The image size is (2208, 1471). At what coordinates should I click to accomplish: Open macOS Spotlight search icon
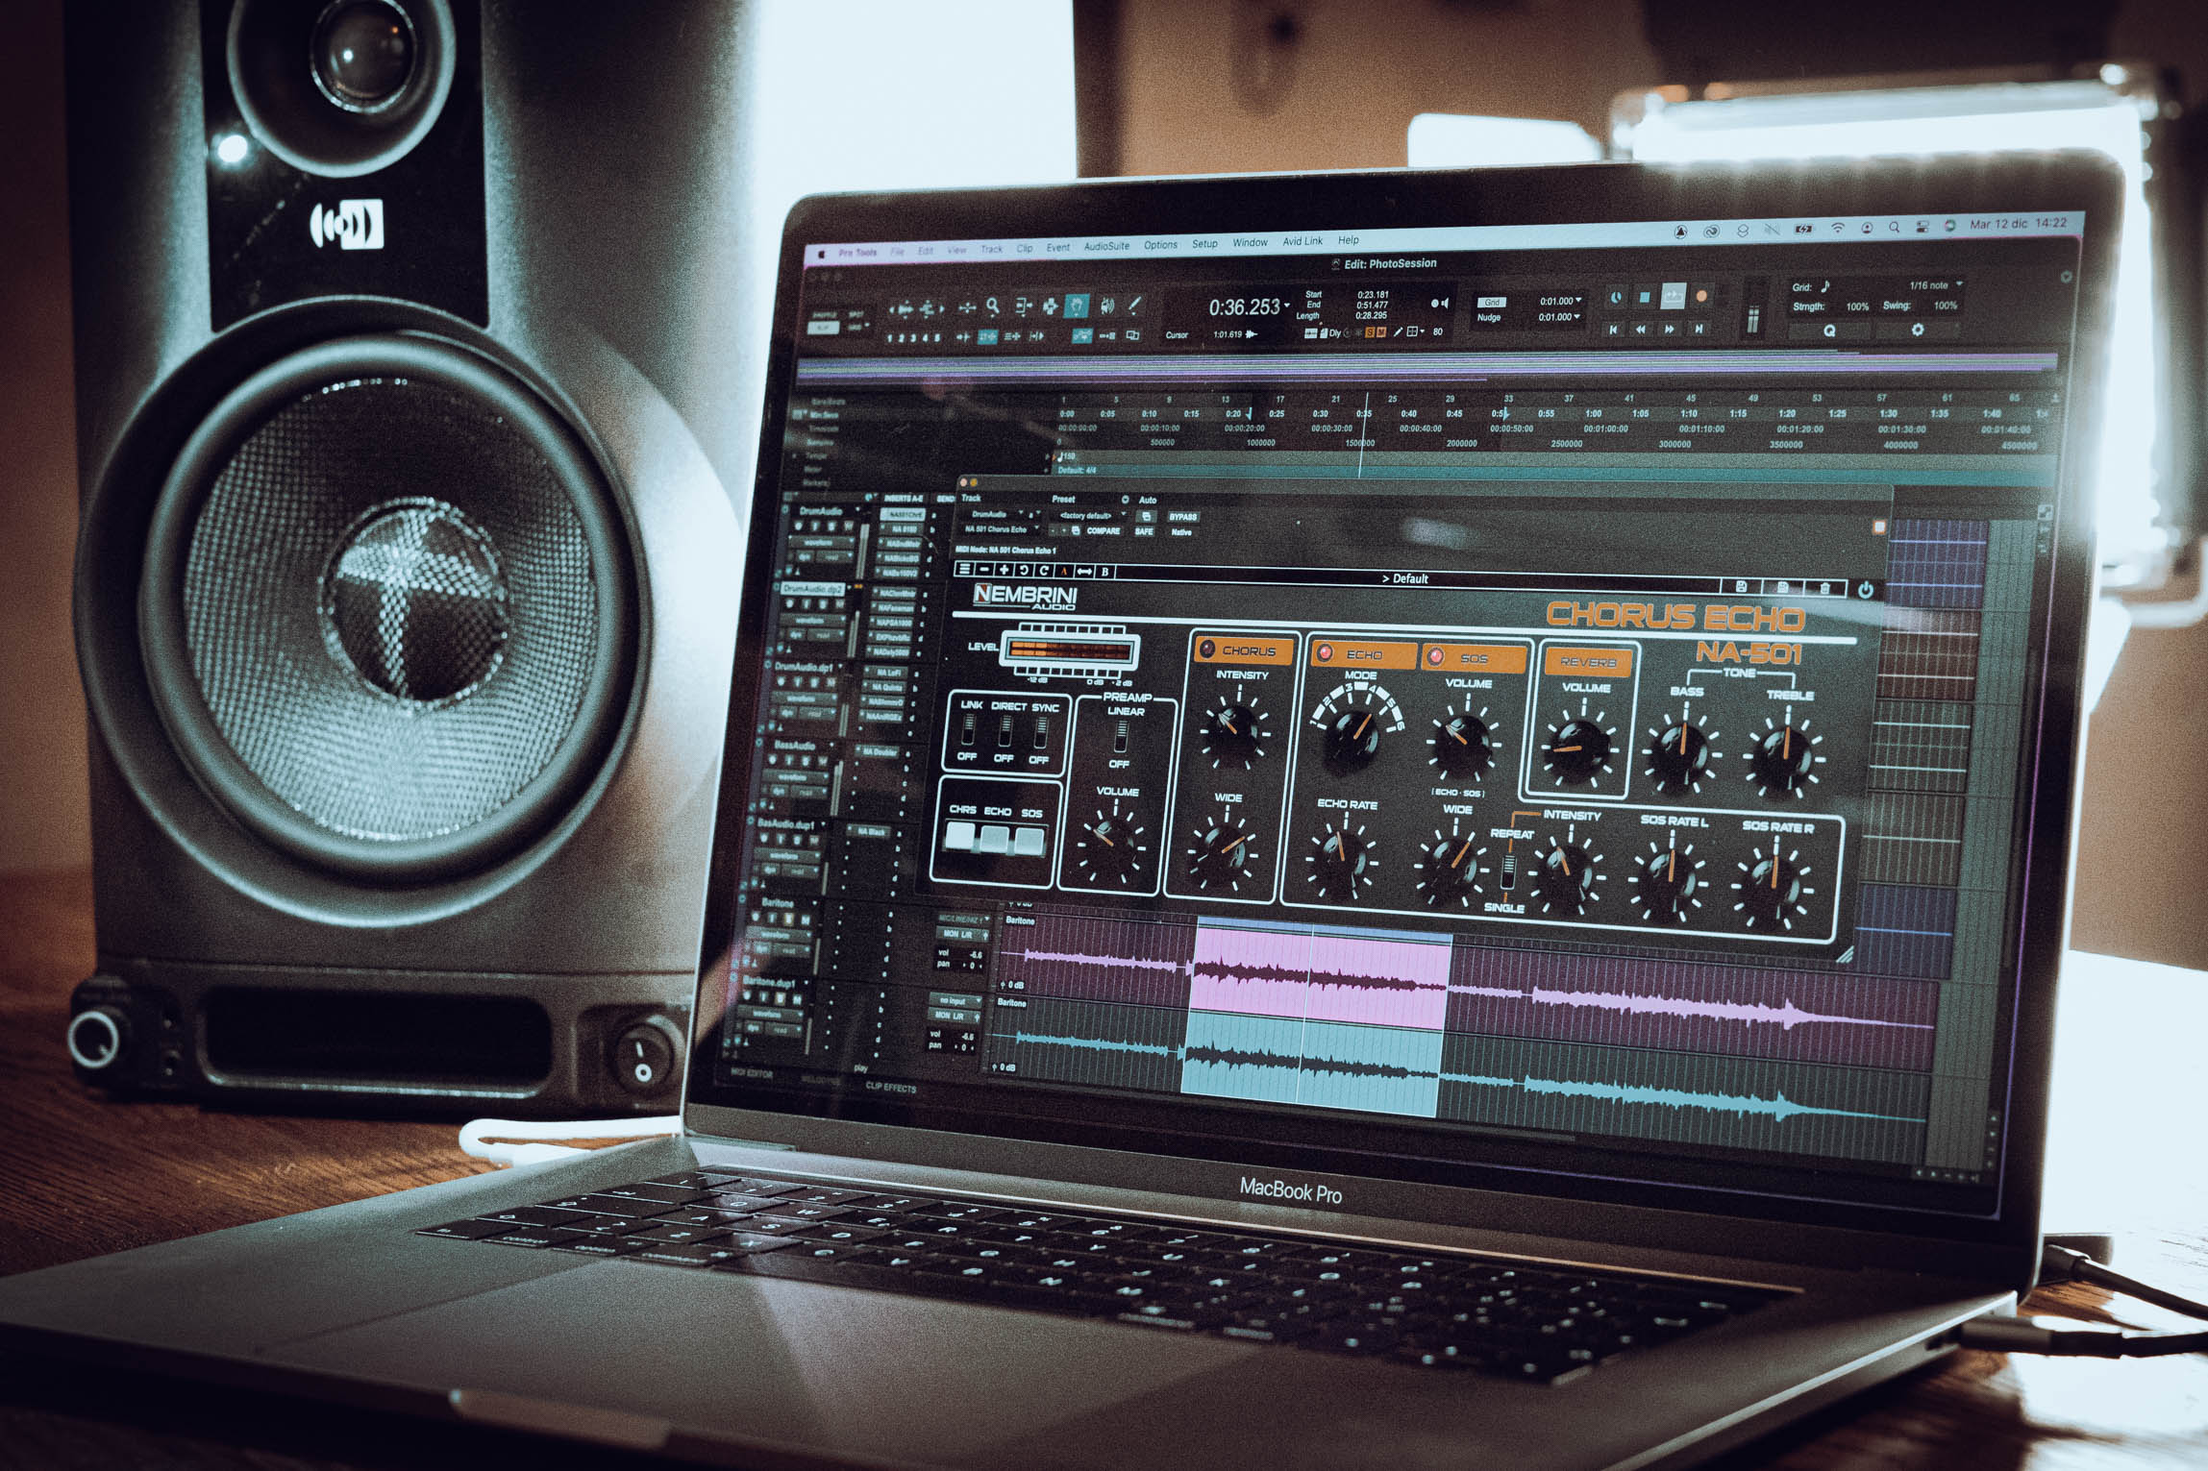point(1894,228)
